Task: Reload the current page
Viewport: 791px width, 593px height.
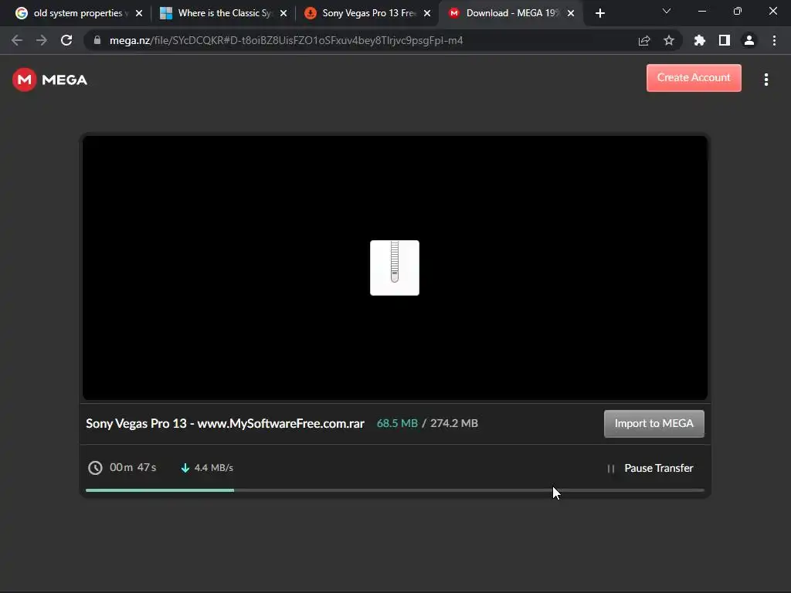Action: (66, 40)
